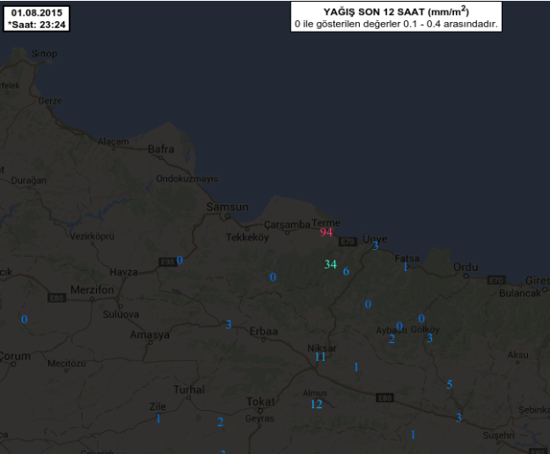
Task: Click the Terme town label
Action: point(326,223)
